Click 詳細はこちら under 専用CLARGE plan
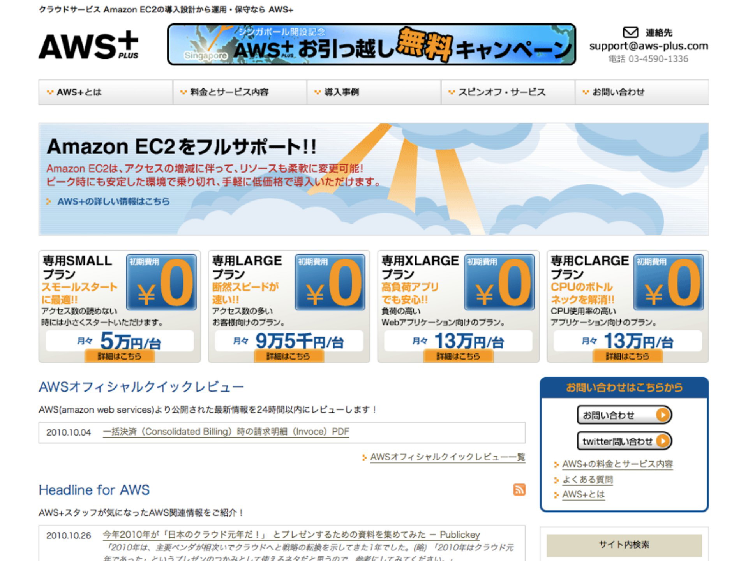The width and height of the screenshot is (748, 561). (x=628, y=356)
